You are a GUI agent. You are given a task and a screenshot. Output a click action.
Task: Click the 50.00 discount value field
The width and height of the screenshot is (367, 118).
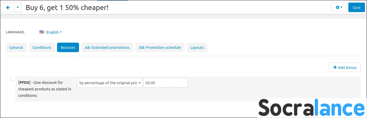pos(166,83)
